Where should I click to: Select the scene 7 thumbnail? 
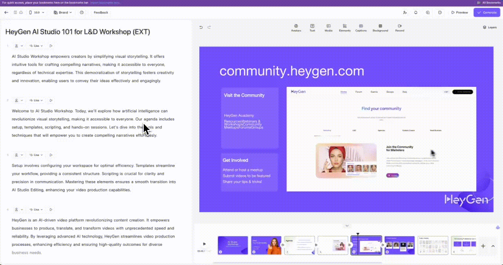(x=433, y=245)
